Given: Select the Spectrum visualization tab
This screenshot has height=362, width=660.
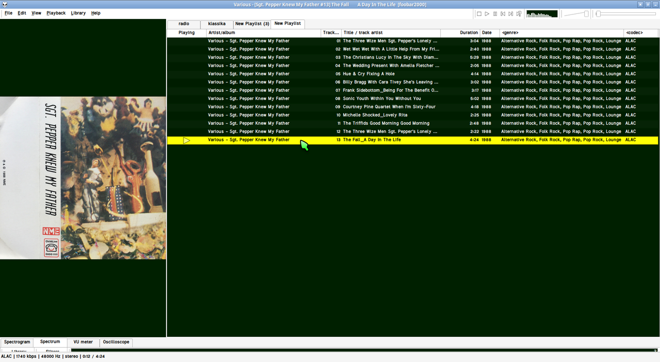Looking at the screenshot, I should coord(50,342).
